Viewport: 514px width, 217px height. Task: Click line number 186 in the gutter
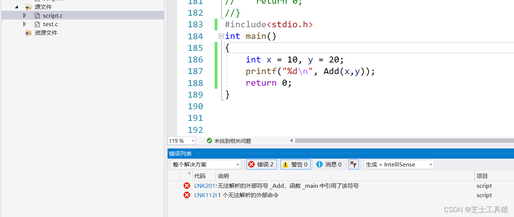coord(195,59)
